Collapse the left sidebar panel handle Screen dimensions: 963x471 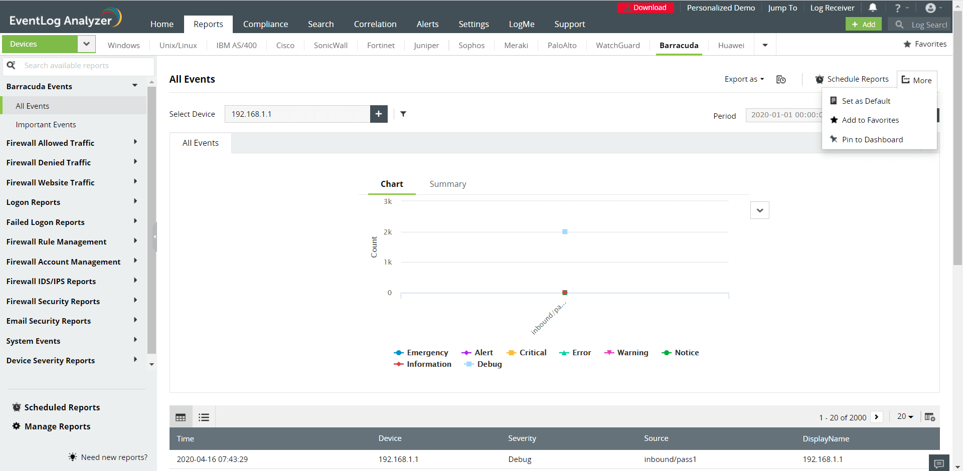[154, 237]
